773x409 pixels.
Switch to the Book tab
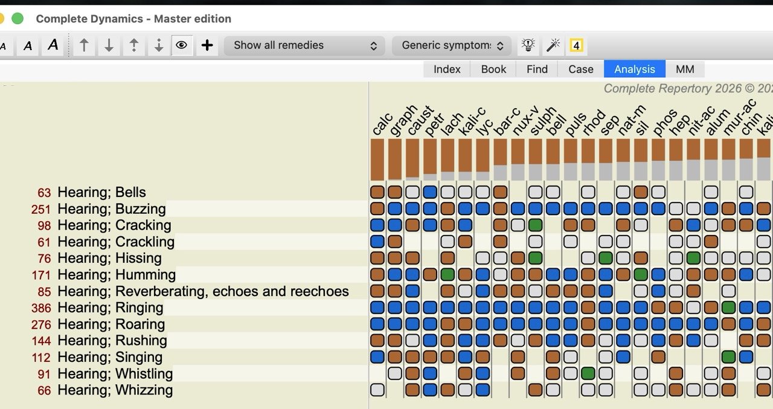pos(493,69)
